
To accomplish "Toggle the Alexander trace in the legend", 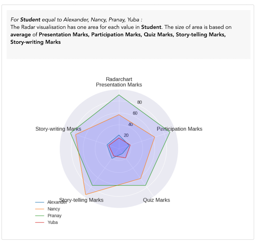I will [57, 202].
